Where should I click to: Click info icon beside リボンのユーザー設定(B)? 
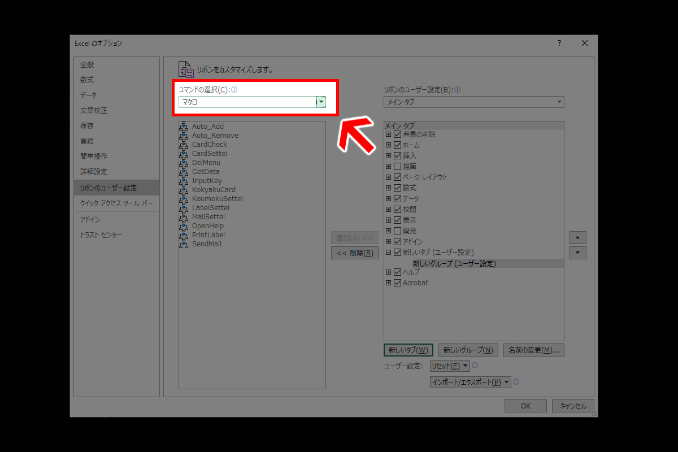[457, 90]
